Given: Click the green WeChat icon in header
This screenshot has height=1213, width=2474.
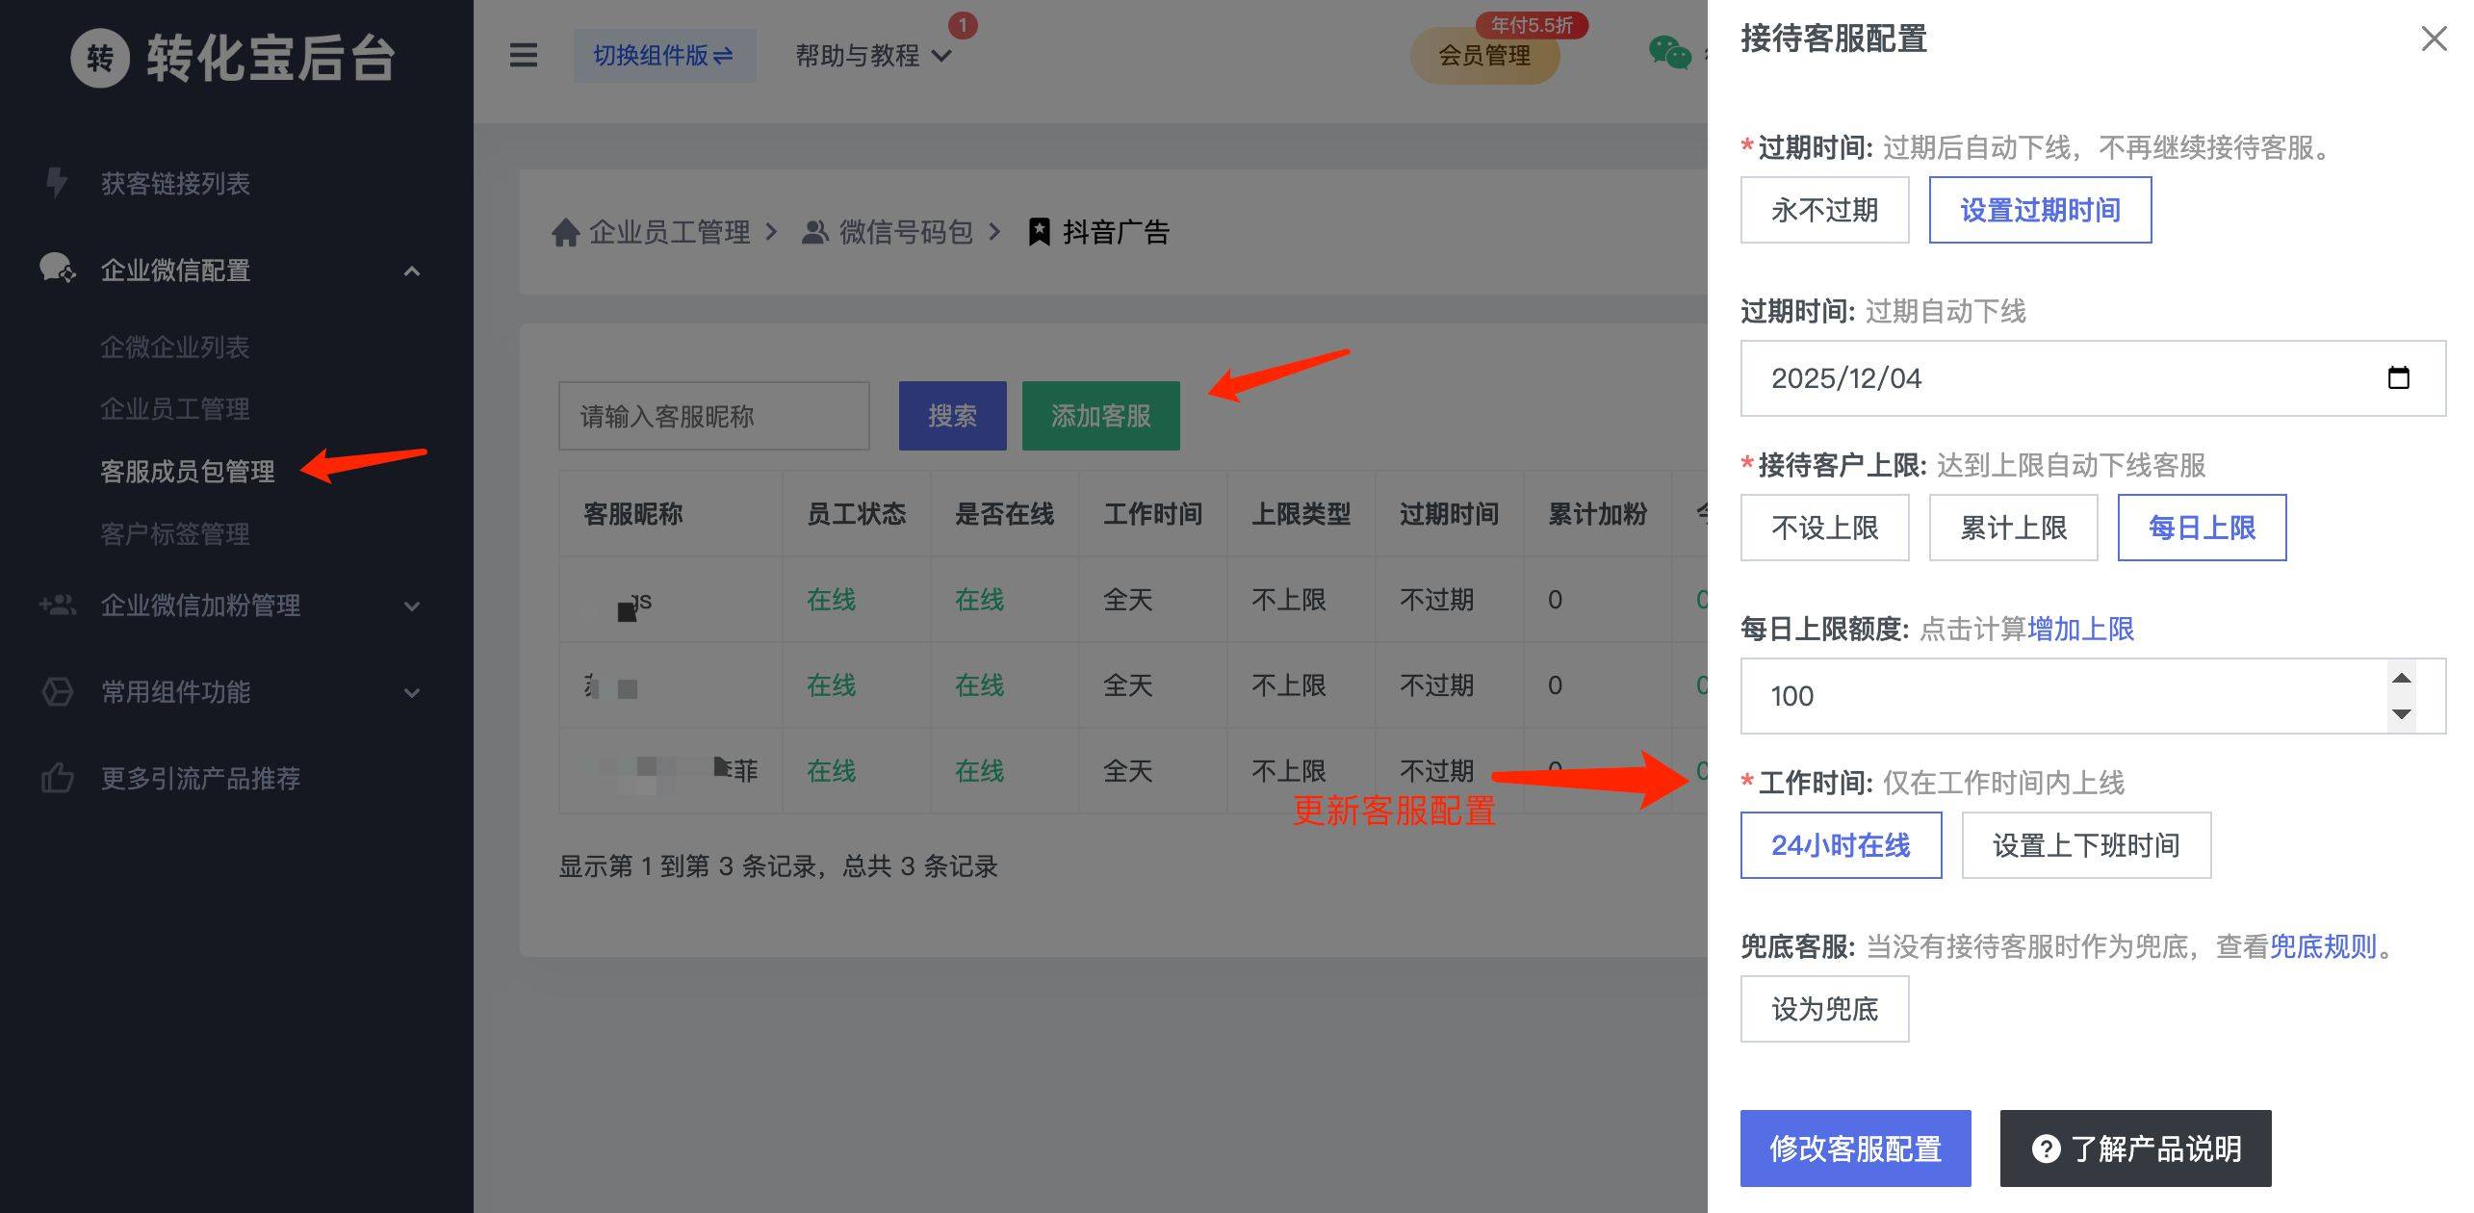Looking at the screenshot, I should (1669, 53).
